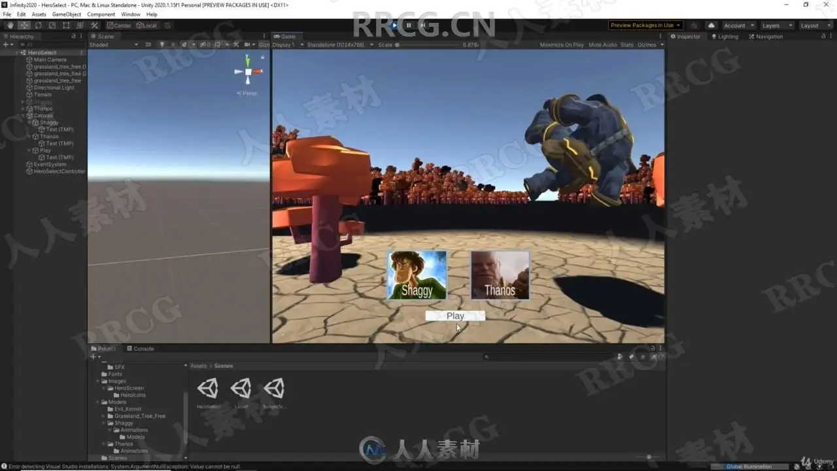Open the Shaded draw mode dropdown
The image size is (837, 471).
click(114, 44)
